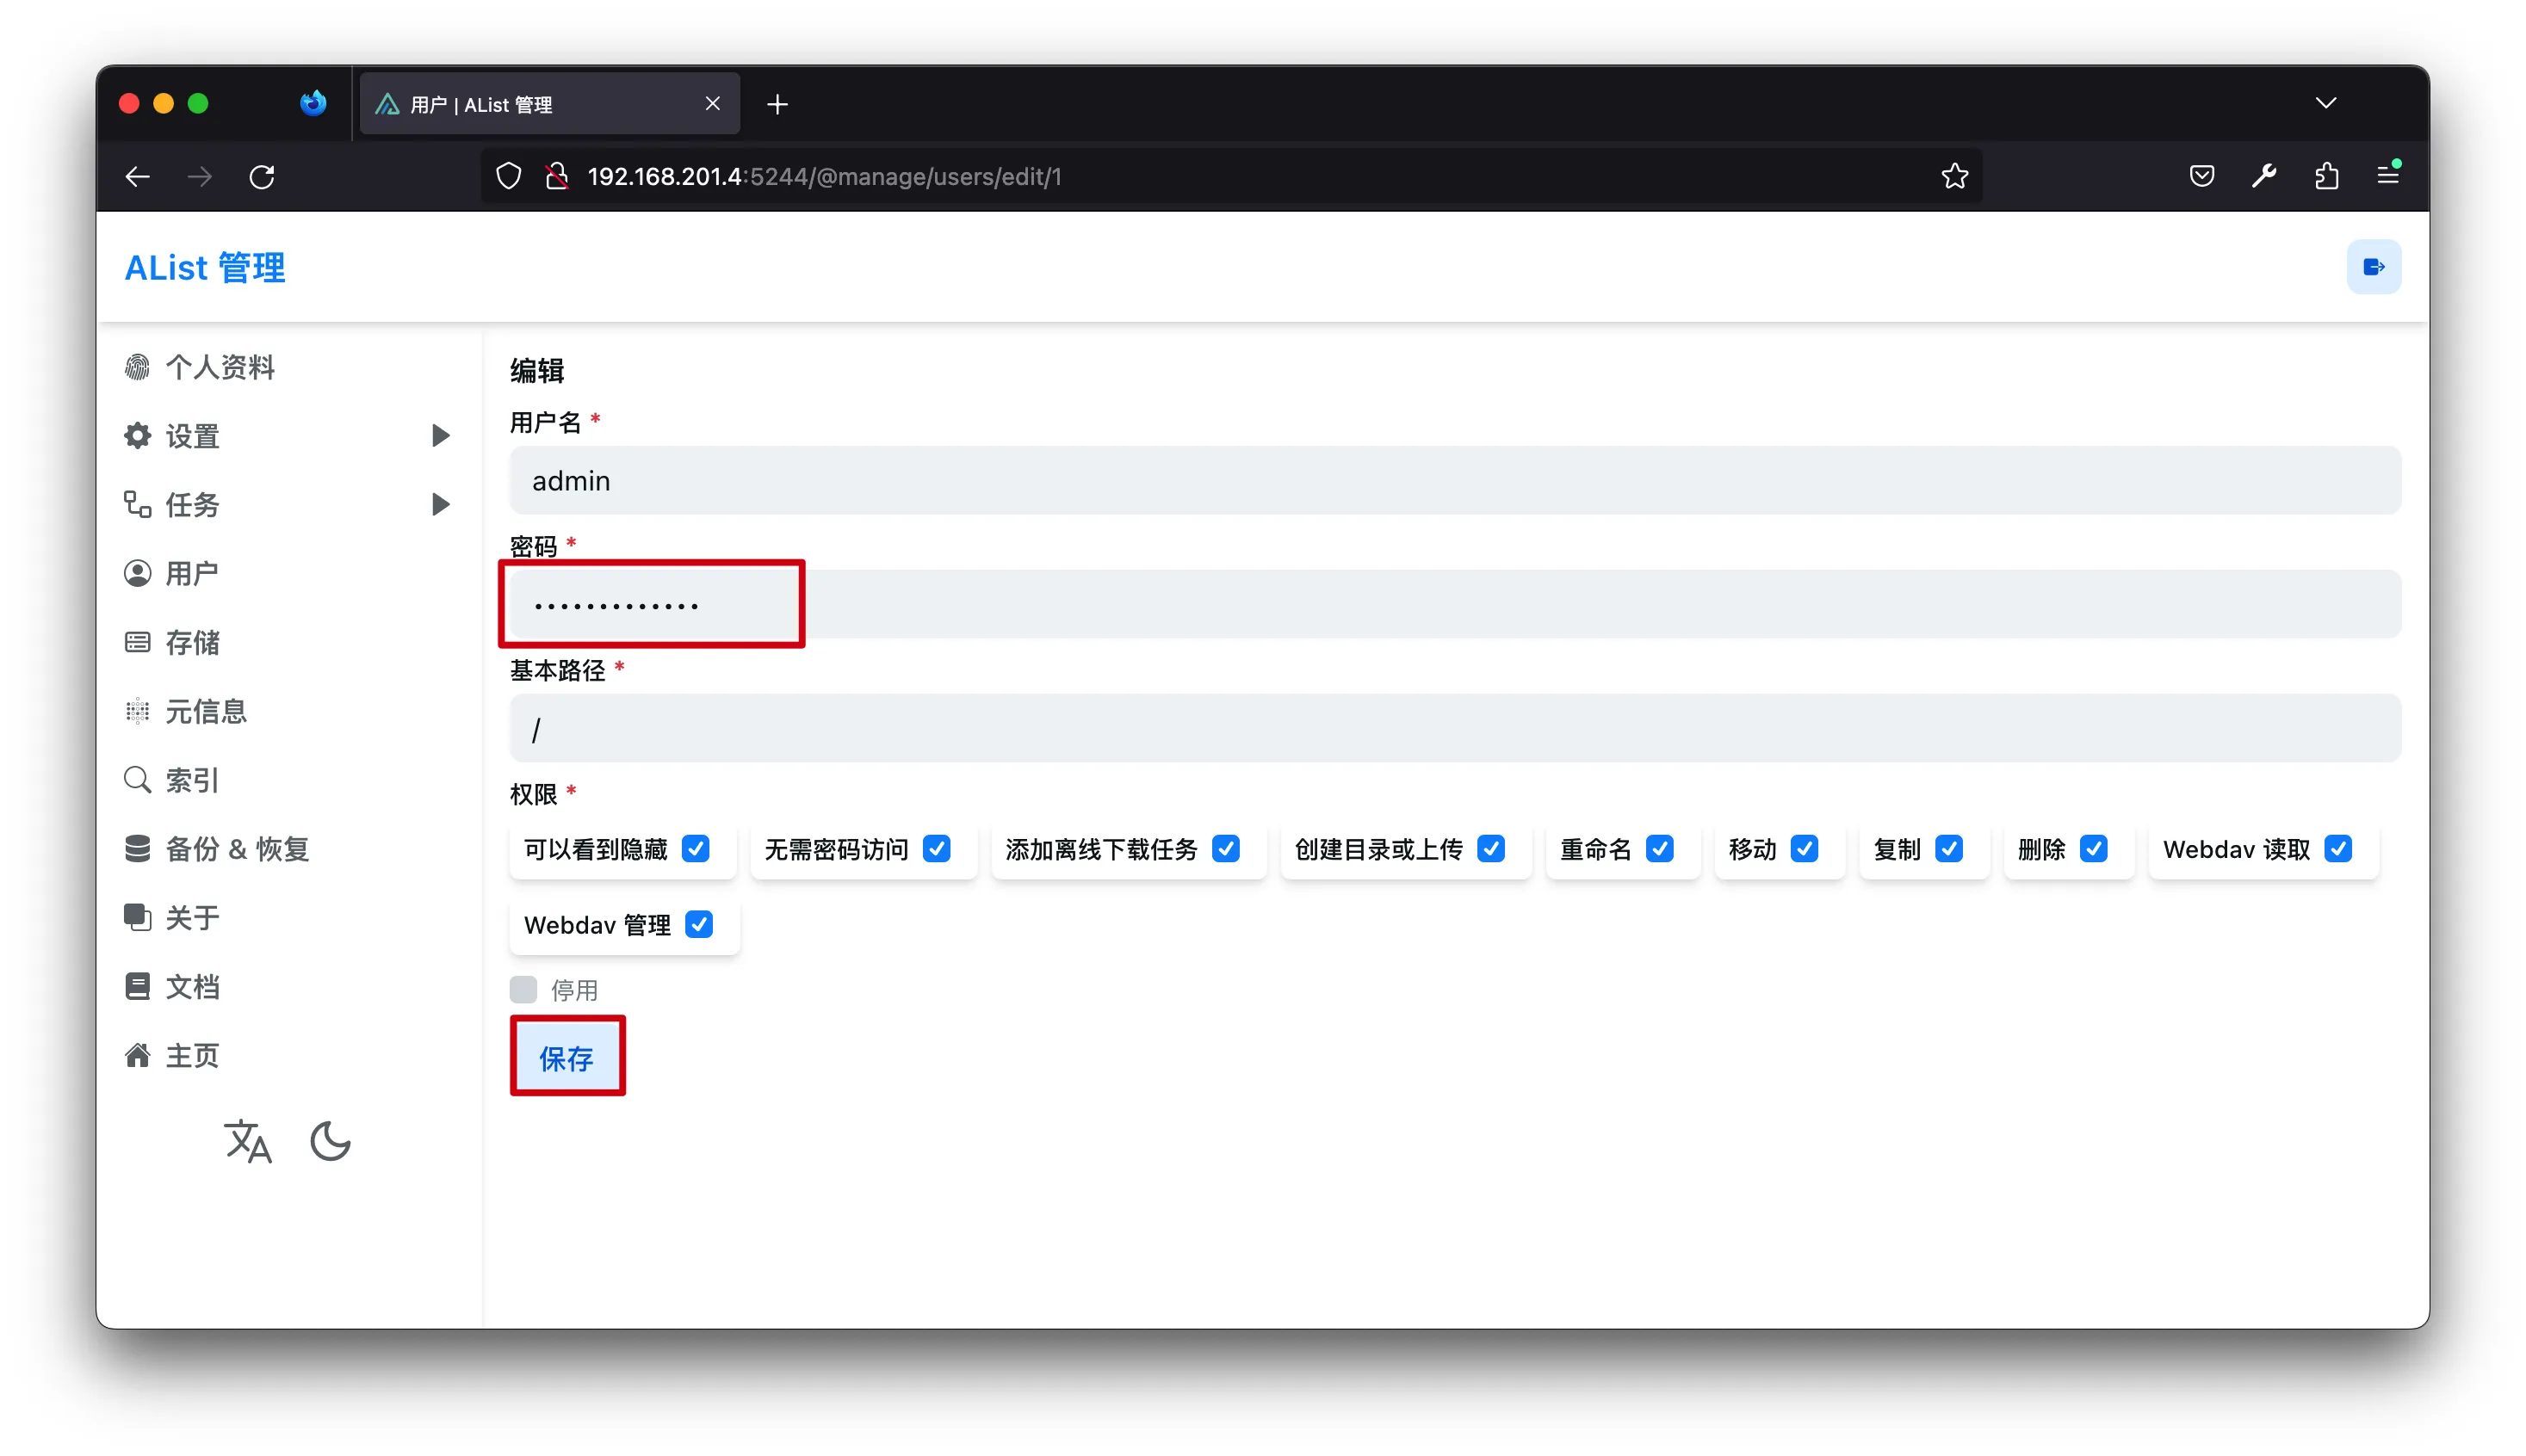Viewport: 2526px width, 1456px height.
Task: Click the dotted grid icon beside 元信息
Action: point(137,711)
